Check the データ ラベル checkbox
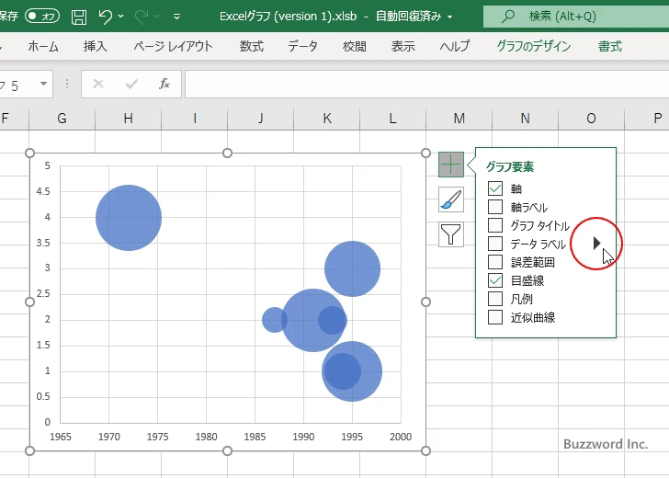This screenshot has height=478, width=669. click(x=495, y=244)
